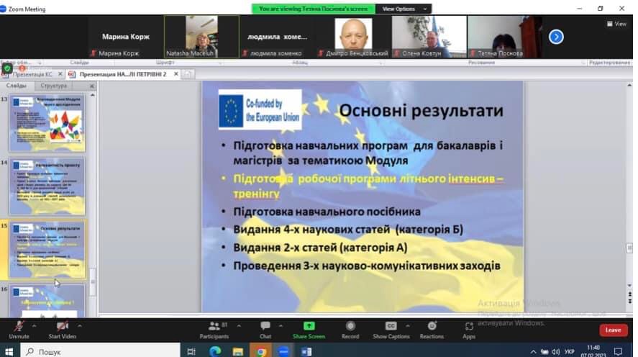638x357 pixels.
Task: Open the Reactions menu
Action: pos(432,330)
